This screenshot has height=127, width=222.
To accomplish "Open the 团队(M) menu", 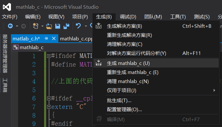I will click(153, 17).
